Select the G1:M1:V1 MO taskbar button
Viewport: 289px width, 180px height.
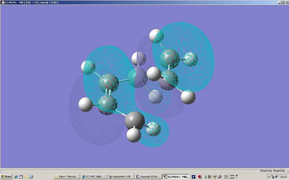[x=176, y=177]
